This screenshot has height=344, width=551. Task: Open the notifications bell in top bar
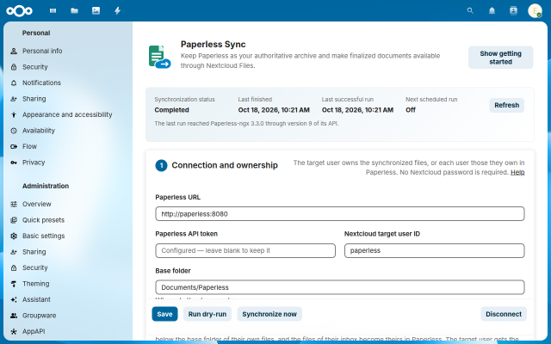click(492, 11)
